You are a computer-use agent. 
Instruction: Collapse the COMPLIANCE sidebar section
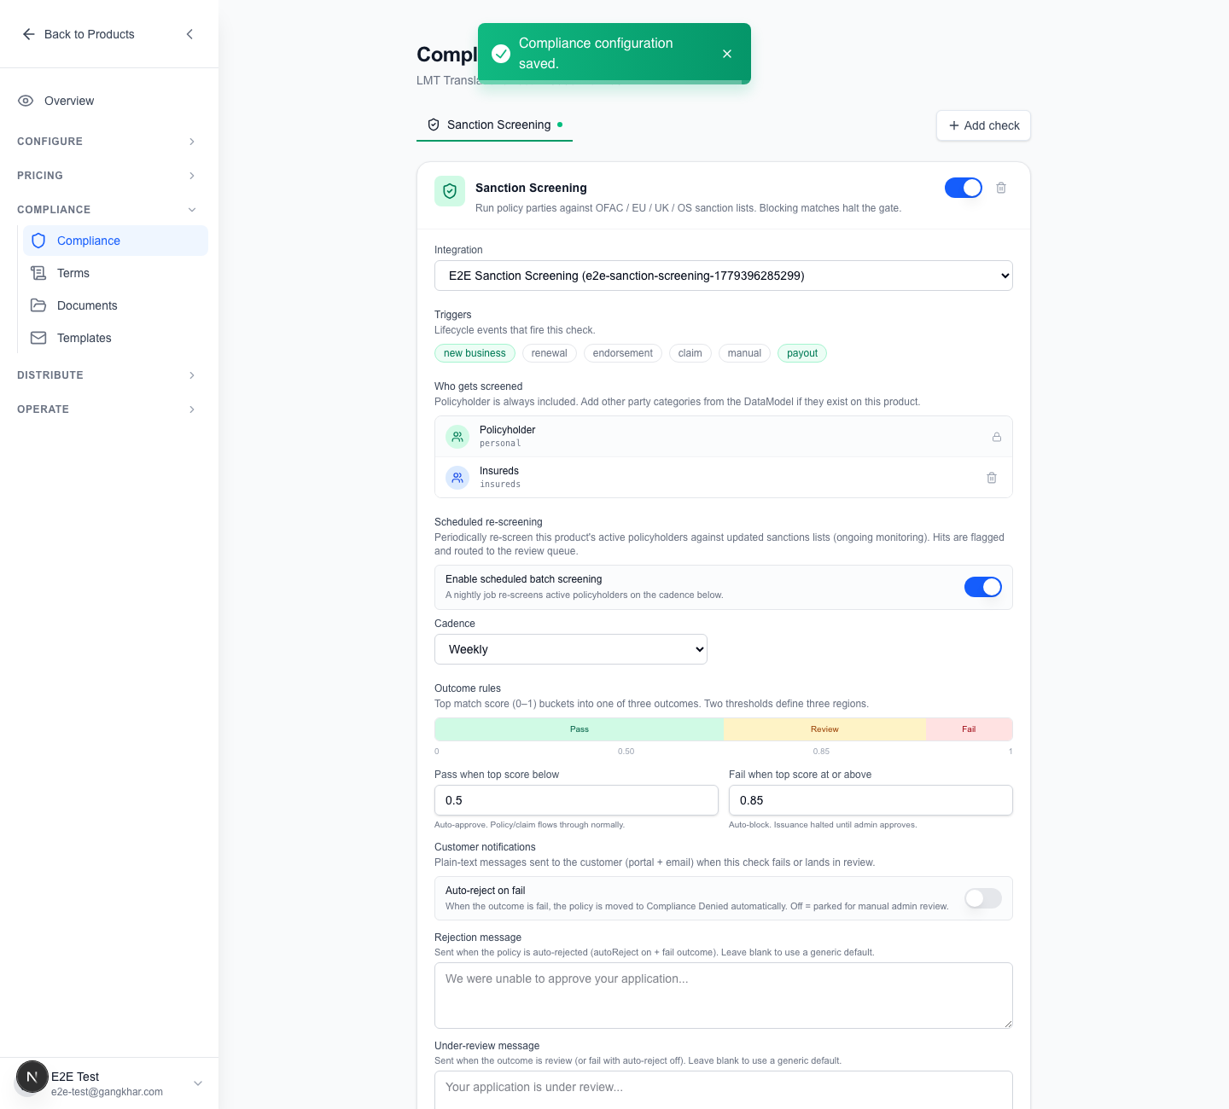pyautogui.click(x=108, y=210)
